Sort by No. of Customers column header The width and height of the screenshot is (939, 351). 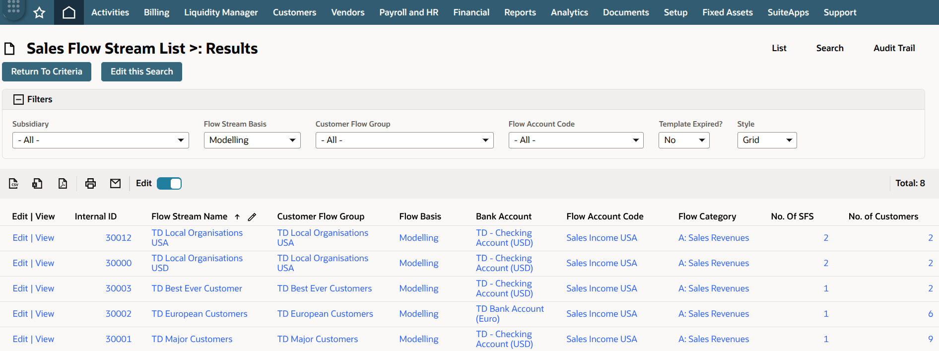tap(883, 216)
